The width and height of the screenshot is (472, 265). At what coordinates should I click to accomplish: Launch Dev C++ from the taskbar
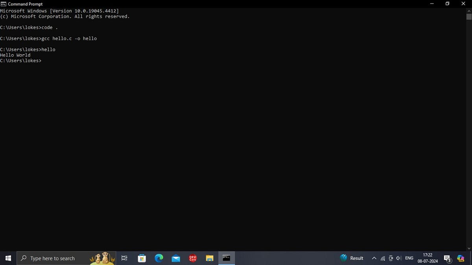192,258
